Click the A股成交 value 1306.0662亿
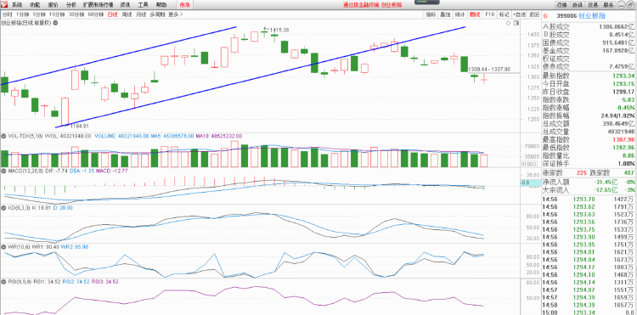This screenshot has width=637, height=315. 617,26
